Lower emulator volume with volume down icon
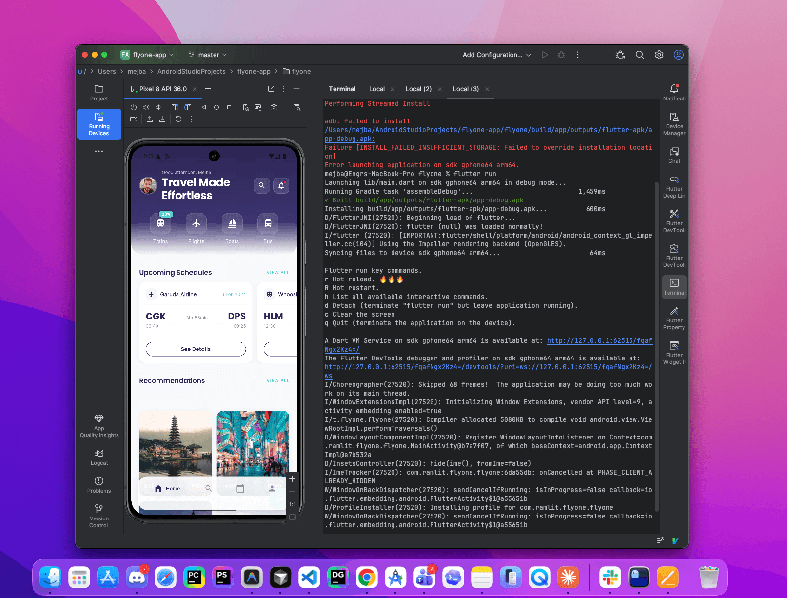787x598 pixels. tap(158, 107)
